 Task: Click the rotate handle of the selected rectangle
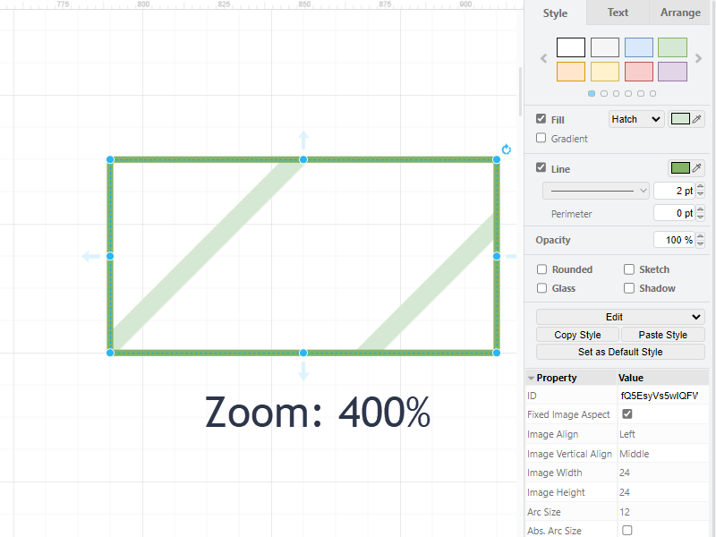pyautogui.click(x=506, y=149)
